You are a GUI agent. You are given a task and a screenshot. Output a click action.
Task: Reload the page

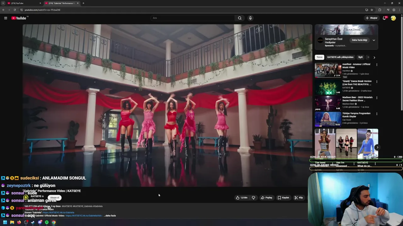14,10
